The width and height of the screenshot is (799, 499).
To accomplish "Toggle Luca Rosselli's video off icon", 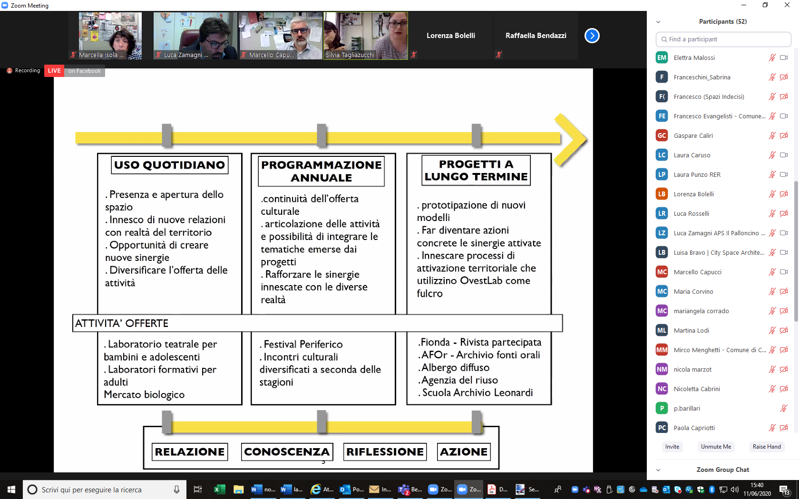I will [784, 213].
